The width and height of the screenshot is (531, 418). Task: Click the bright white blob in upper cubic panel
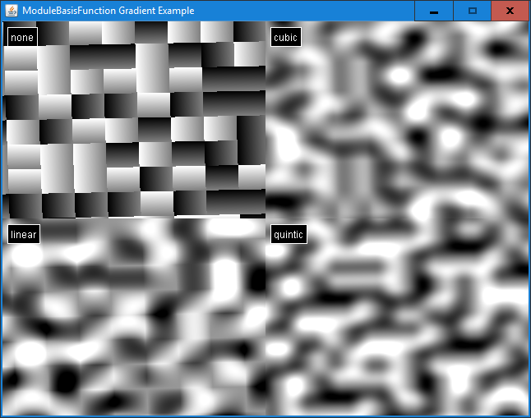[x=399, y=76]
